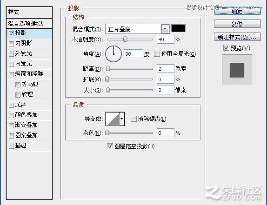This screenshot has height=205, width=267.
Task: Check 使用全局光 use global light
Action: 157,54
